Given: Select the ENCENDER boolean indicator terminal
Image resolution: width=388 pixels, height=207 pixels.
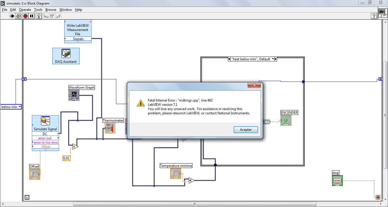Looking at the screenshot, I should [286, 120].
